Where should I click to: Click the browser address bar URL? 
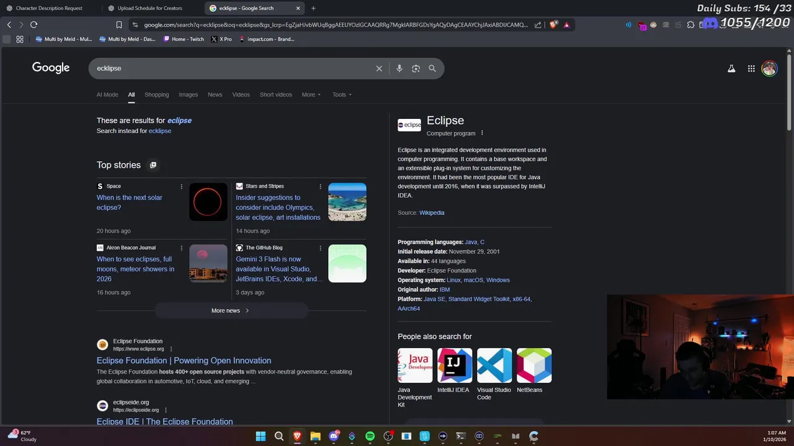pos(336,25)
